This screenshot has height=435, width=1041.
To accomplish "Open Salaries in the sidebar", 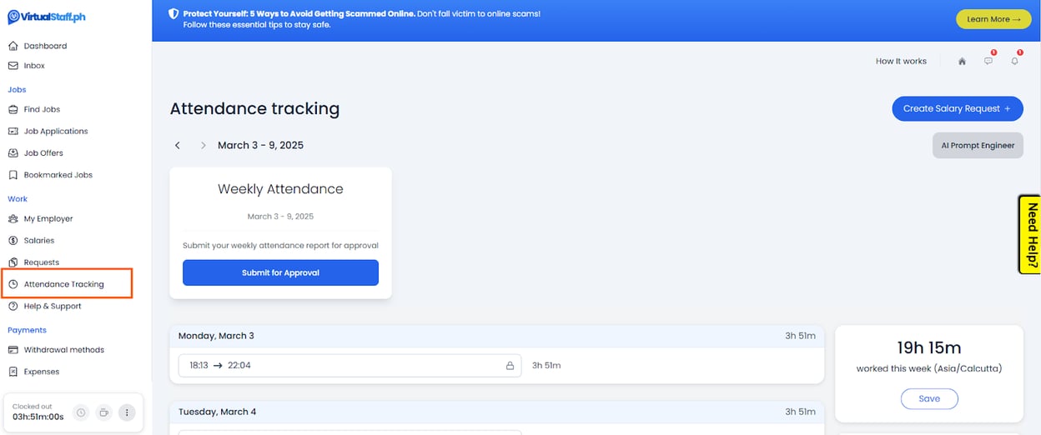I will pos(38,240).
